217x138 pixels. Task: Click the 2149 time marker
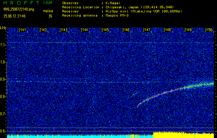tap(188, 30)
